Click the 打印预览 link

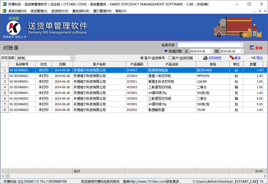tap(215, 58)
